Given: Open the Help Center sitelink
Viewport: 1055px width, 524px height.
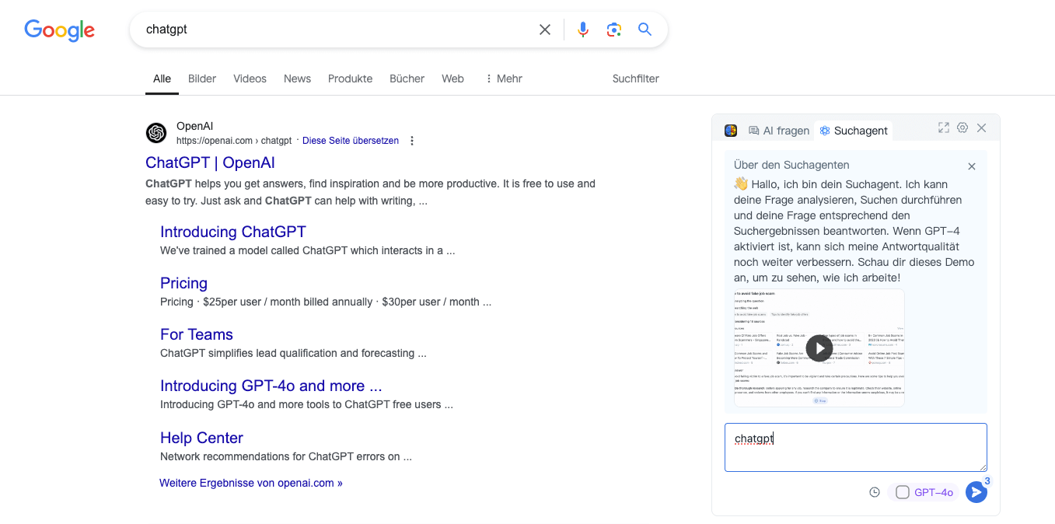Looking at the screenshot, I should point(201,438).
